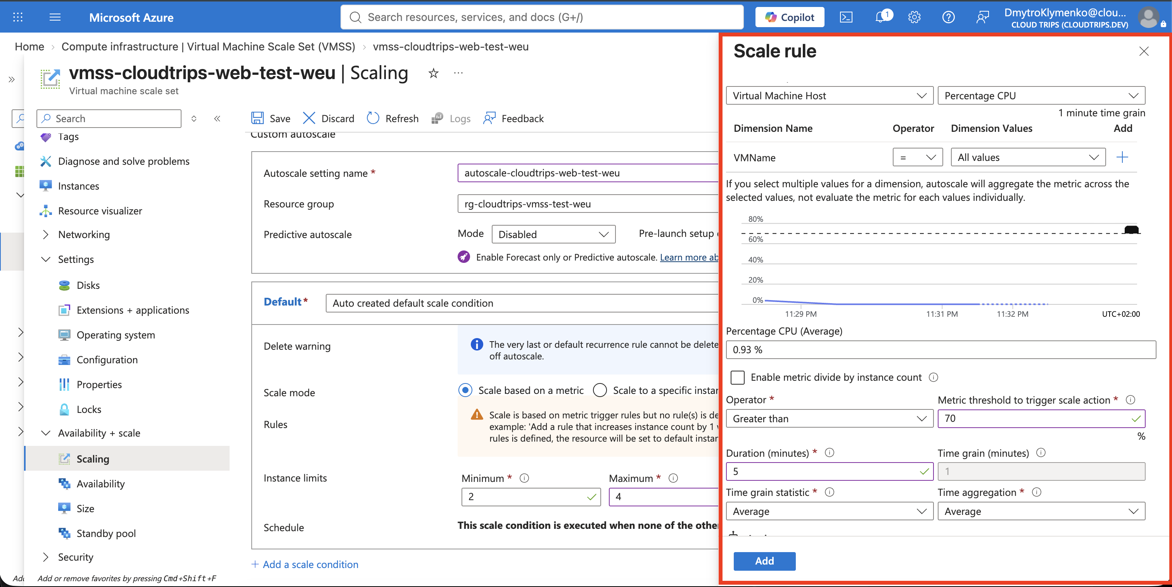
Task: Open the Help question mark icon
Action: (x=948, y=17)
